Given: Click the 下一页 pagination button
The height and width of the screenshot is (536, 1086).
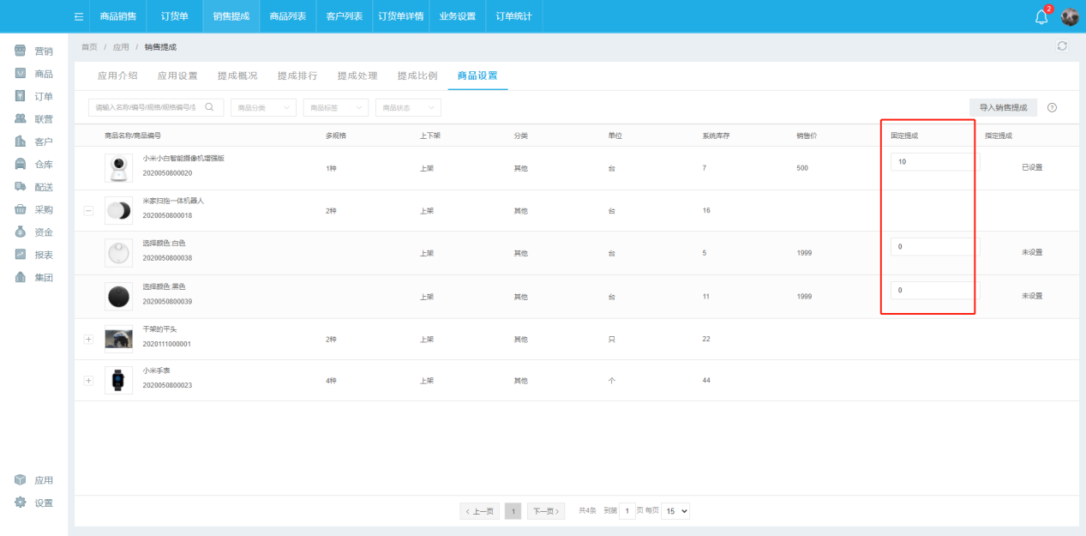Looking at the screenshot, I should coord(545,511).
